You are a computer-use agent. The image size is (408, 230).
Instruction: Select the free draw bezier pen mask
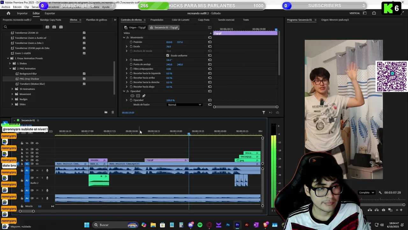click(144, 96)
